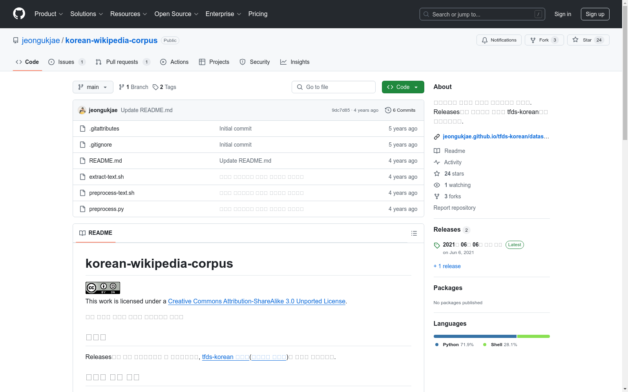Open the README.md file
628x392 pixels.
click(106, 161)
